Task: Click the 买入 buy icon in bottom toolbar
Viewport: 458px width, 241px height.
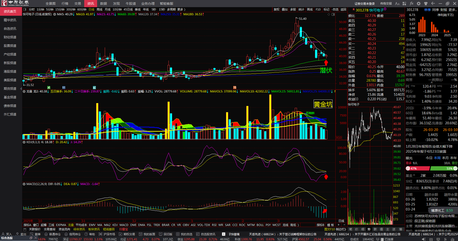Action: point(3,234)
